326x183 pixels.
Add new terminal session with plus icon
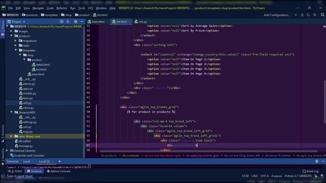pos(60,162)
